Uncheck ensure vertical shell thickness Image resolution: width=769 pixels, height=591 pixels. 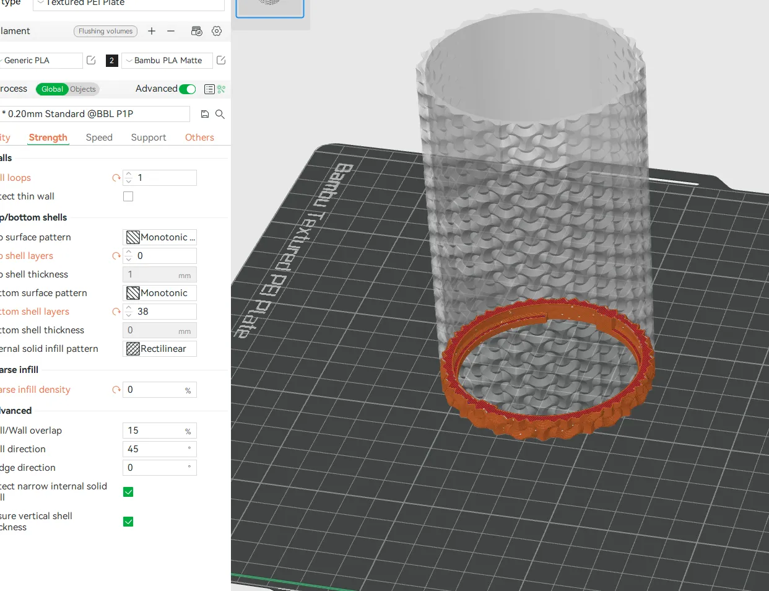point(128,522)
